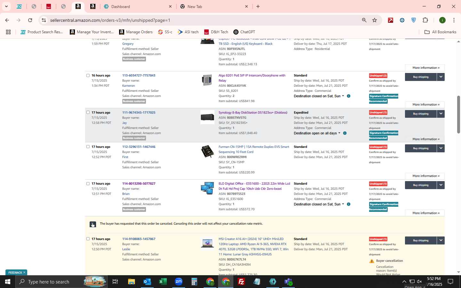461x288 pixels.
Task: Click Buy shipping for Algo 8201 order
Action: [x=421, y=77]
